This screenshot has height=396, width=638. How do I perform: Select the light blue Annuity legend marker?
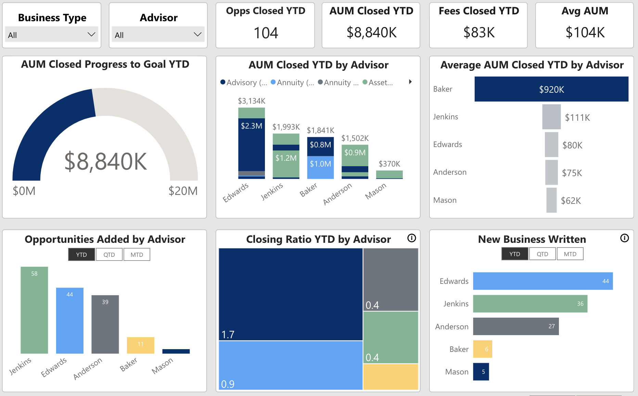[x=272, y=82]
